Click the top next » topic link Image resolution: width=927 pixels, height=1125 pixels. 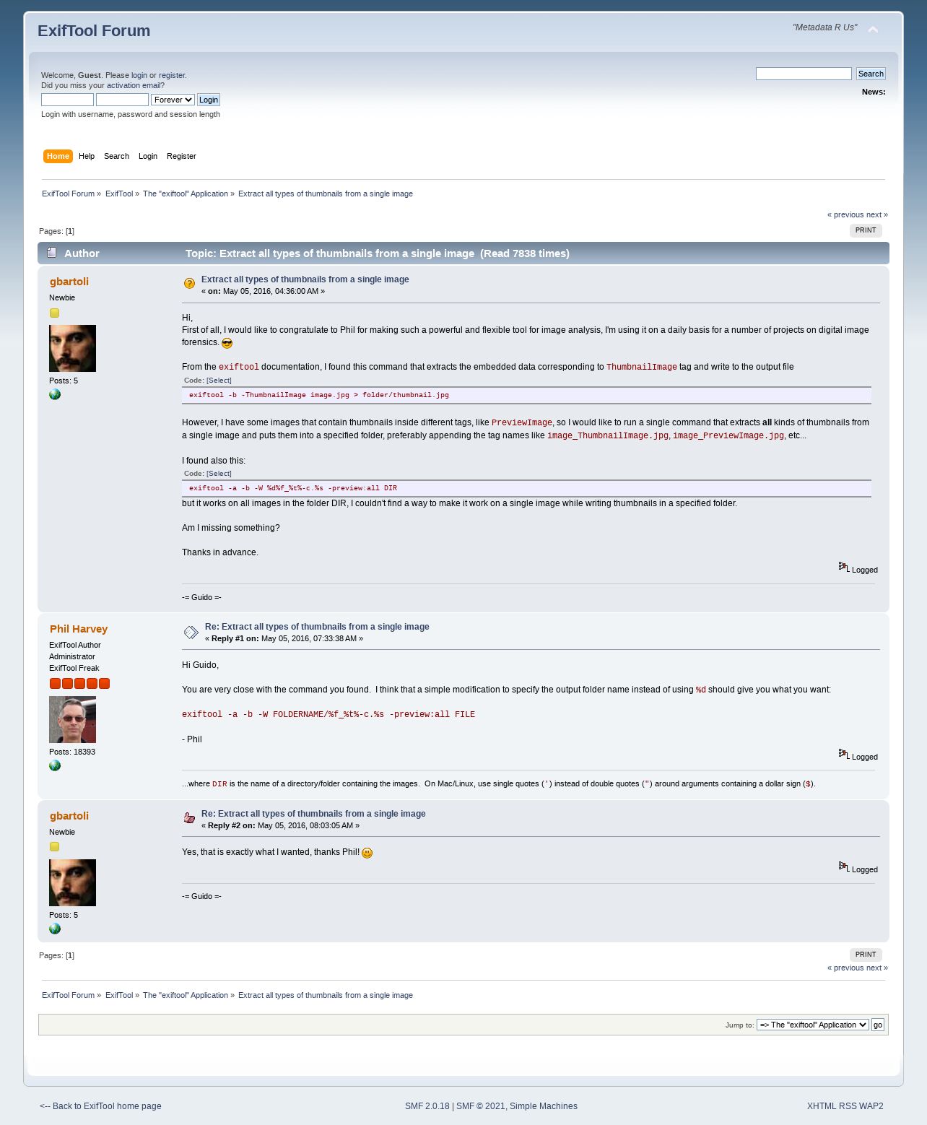(x=877, y=214)
